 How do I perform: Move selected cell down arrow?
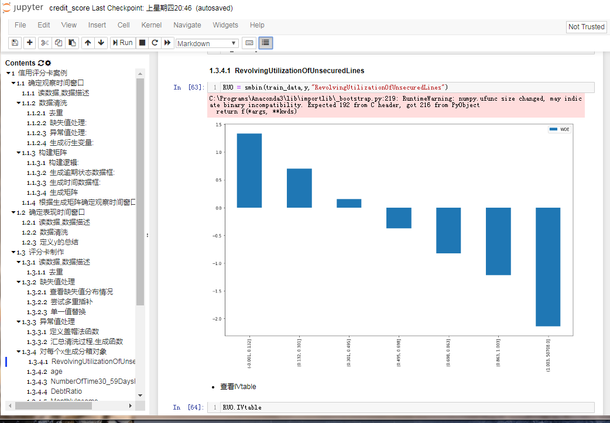tap(101, 43)
